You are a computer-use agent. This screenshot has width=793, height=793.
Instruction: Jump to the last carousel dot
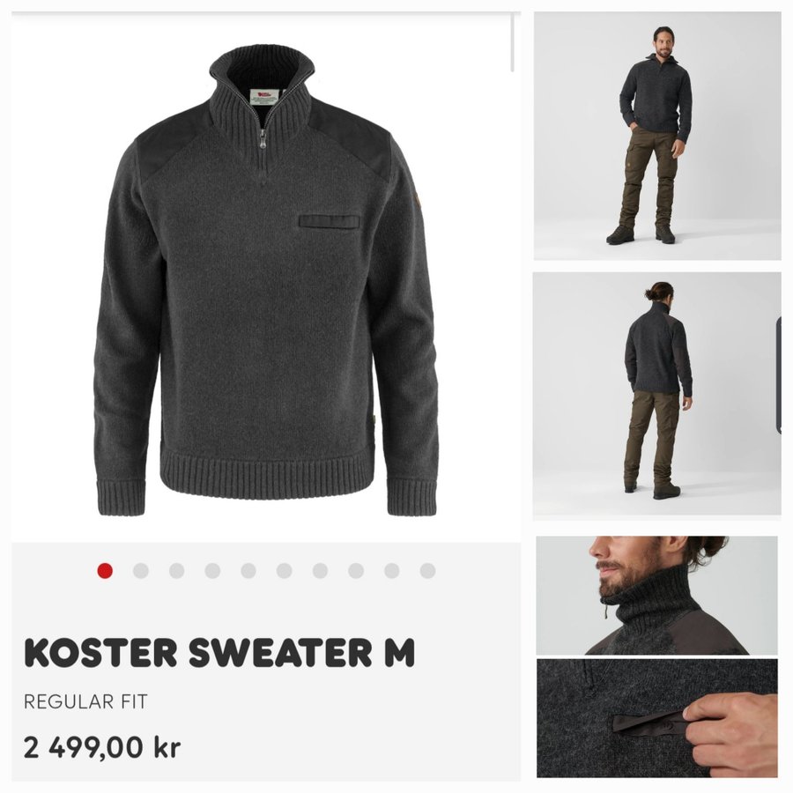coord(428,571)
